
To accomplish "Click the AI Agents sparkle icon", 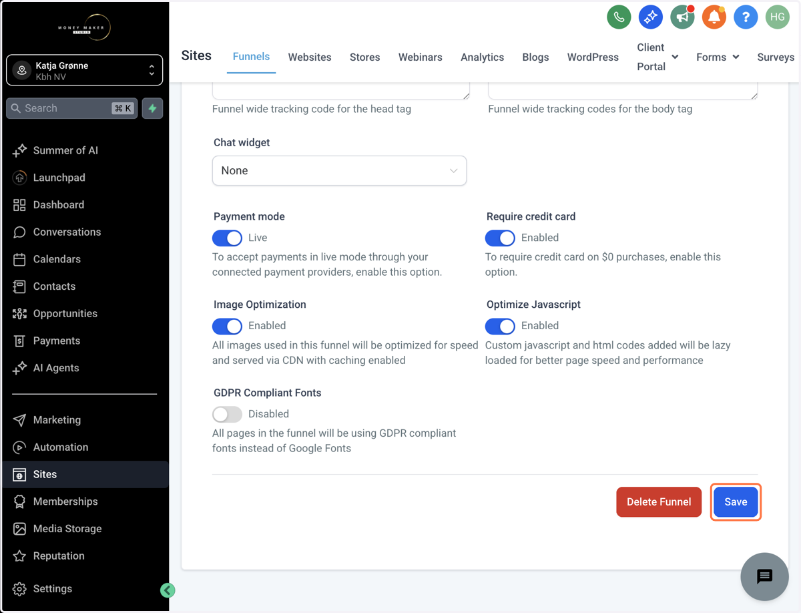I will [x=19, y=368].
